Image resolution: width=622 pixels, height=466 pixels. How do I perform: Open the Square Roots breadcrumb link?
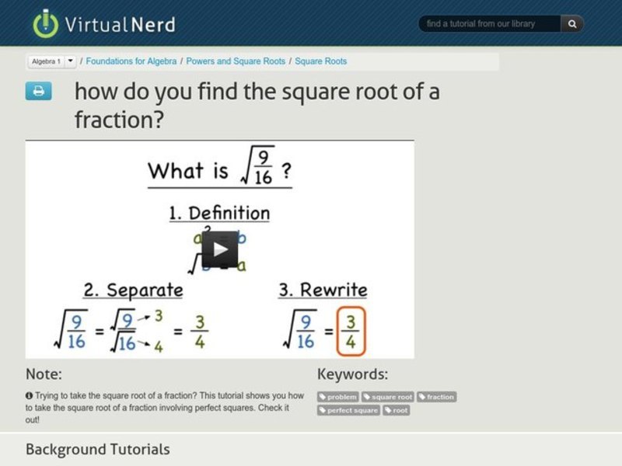point(321,60)
